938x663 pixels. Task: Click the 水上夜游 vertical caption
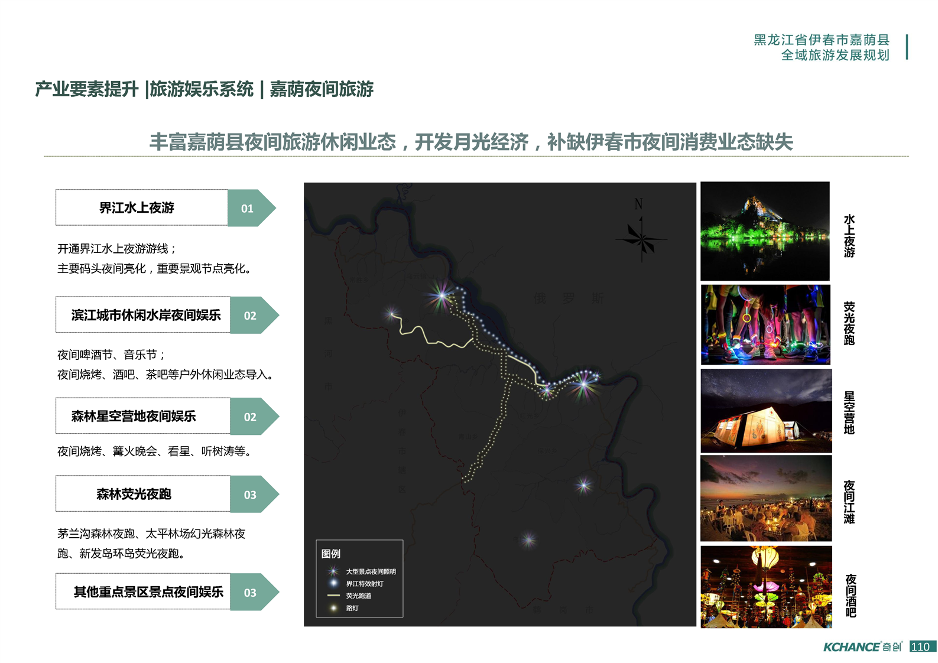click(849, 236)
